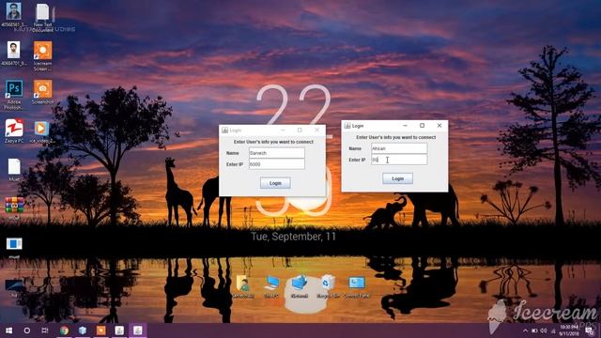The height and width of the screenshot is (338, 601).
Task: Select the 40664701 photo file on desktop
Action: click(x=14, y=53)
